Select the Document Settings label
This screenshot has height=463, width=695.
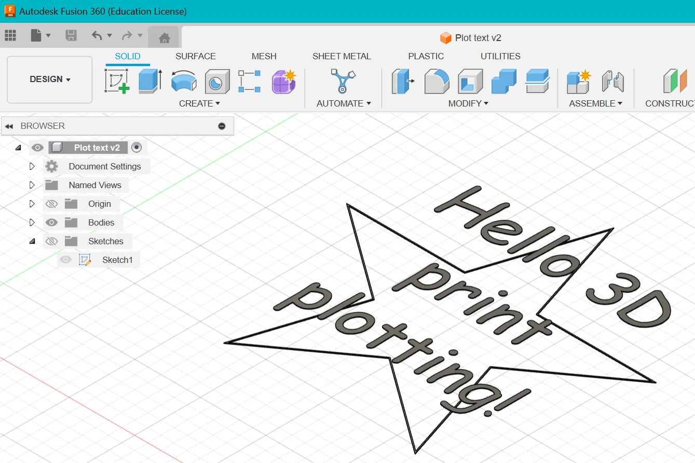tap(105, 166)
